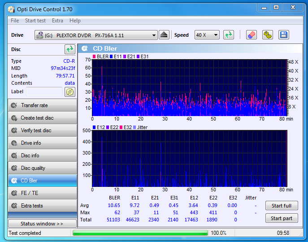The image size is (308, 242).
Task: Click the Disc quality icon
Action: click(x=14, y=168)
